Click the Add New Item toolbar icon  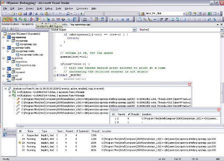pyautogui.click(x=13, y=14)
